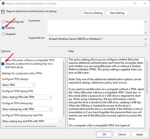This screenshot has height=139, width=150.
Task: Click the Supported on Windows 7 text
Action: point(76,39)
